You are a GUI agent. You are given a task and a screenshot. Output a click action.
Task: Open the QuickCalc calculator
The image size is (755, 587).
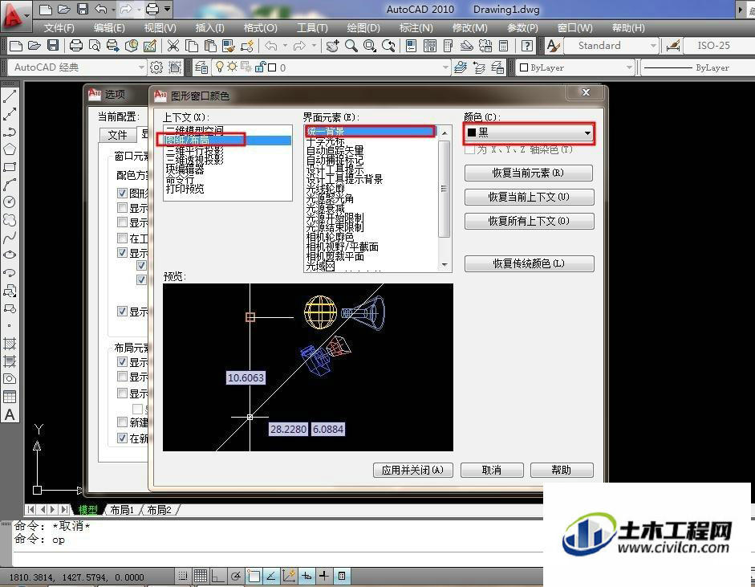pos(504,46)
